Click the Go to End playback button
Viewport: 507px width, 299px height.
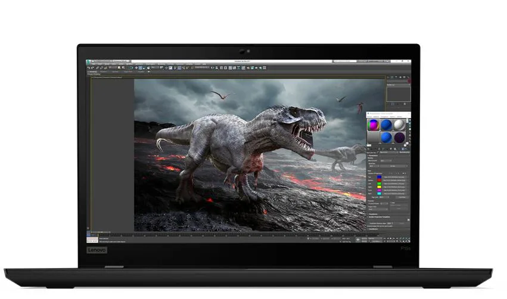point(397,239)
